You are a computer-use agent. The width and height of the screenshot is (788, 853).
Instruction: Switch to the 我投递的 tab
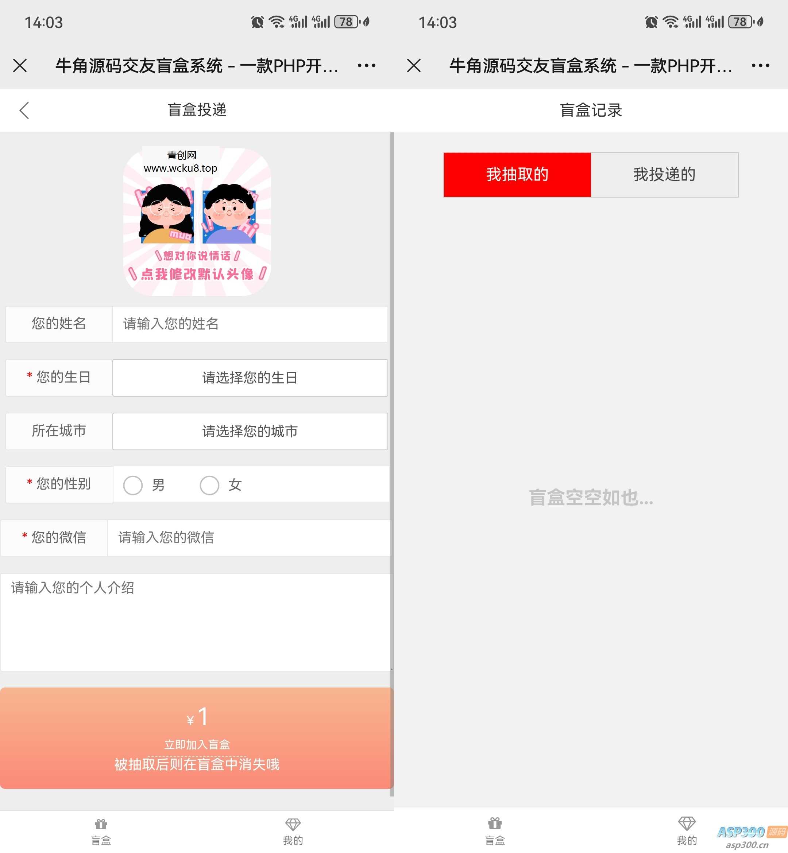coord(665,174)
